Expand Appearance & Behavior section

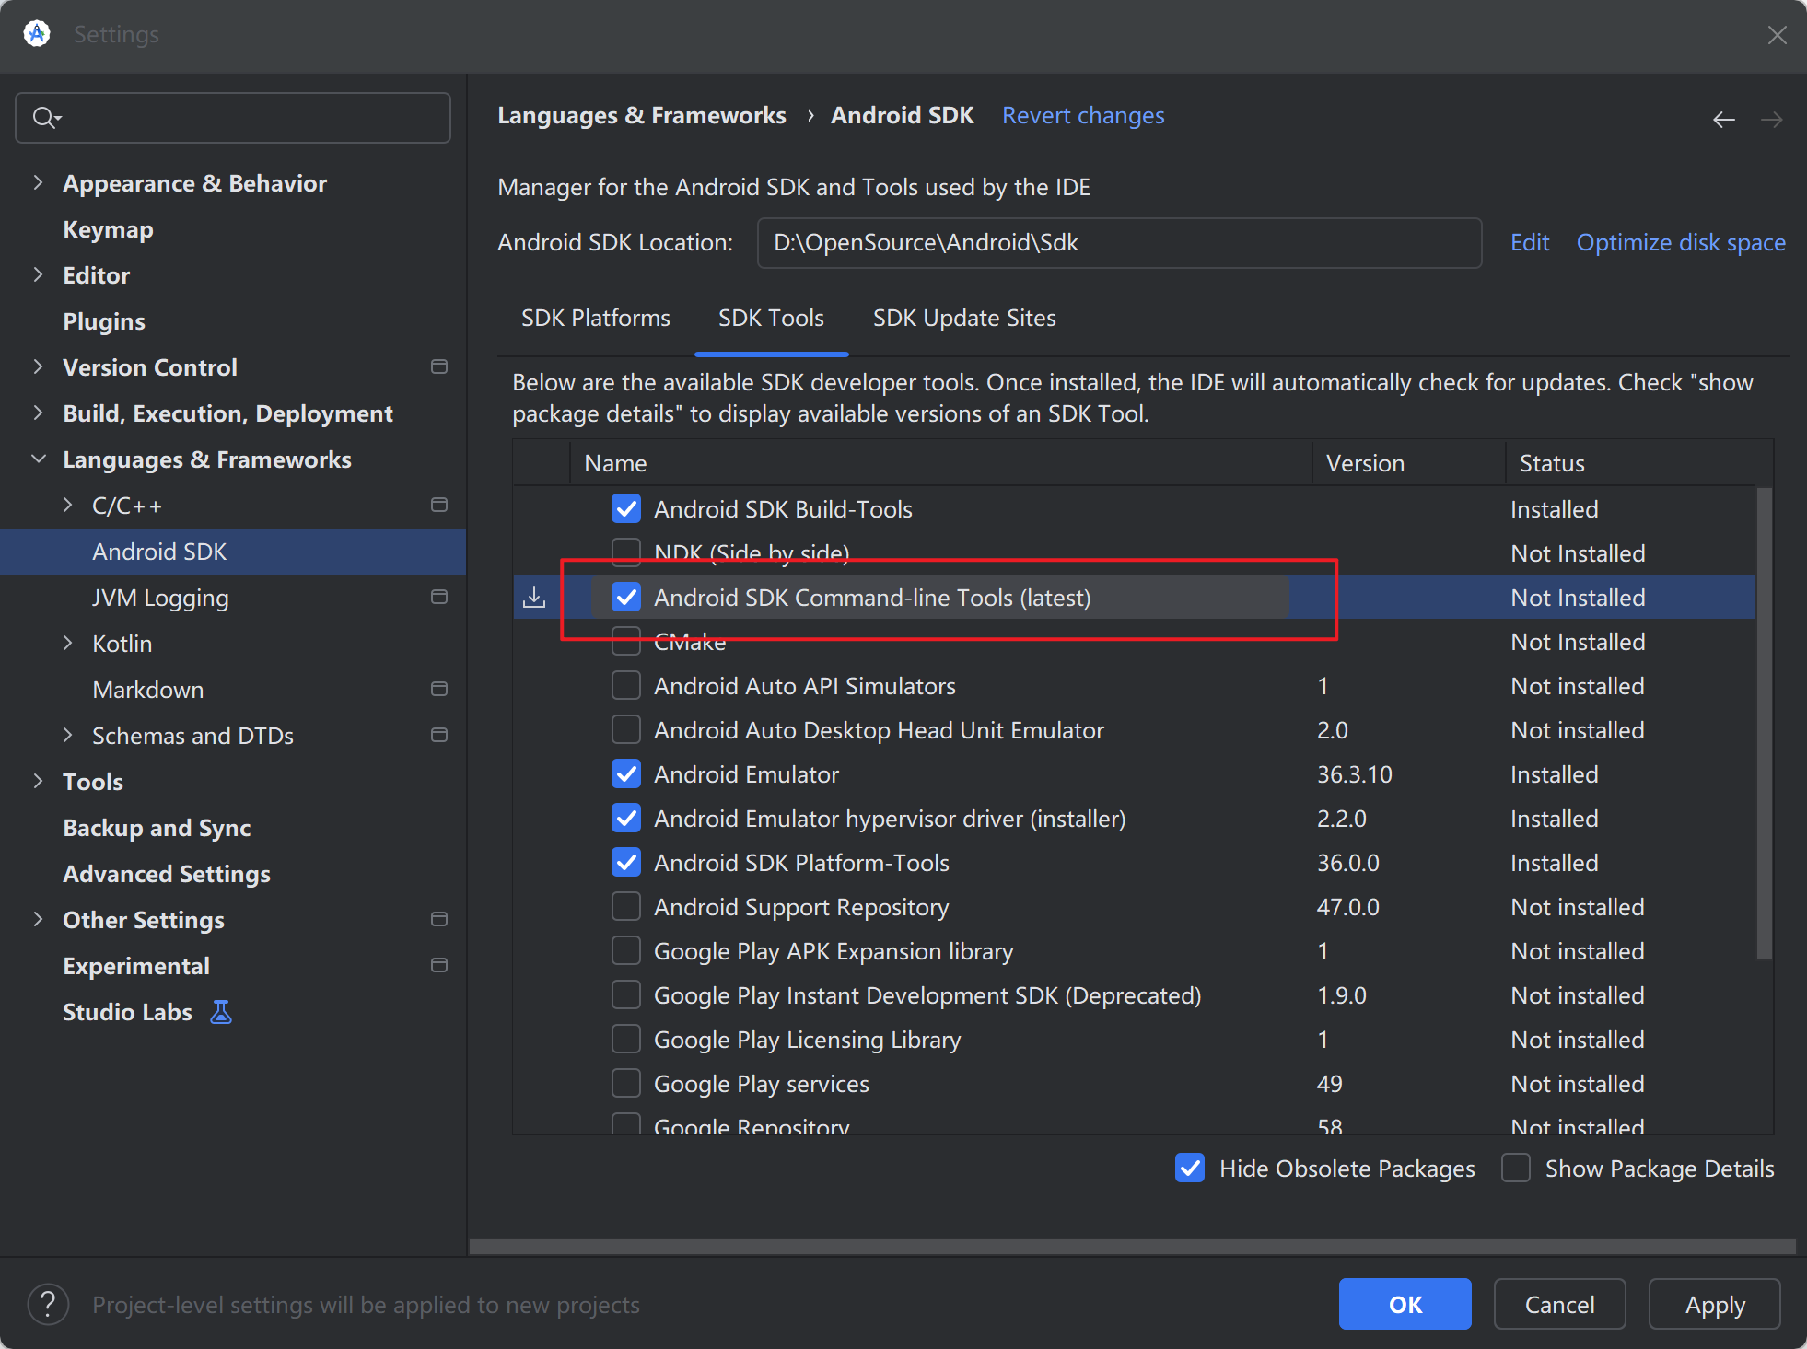[38, 182]
